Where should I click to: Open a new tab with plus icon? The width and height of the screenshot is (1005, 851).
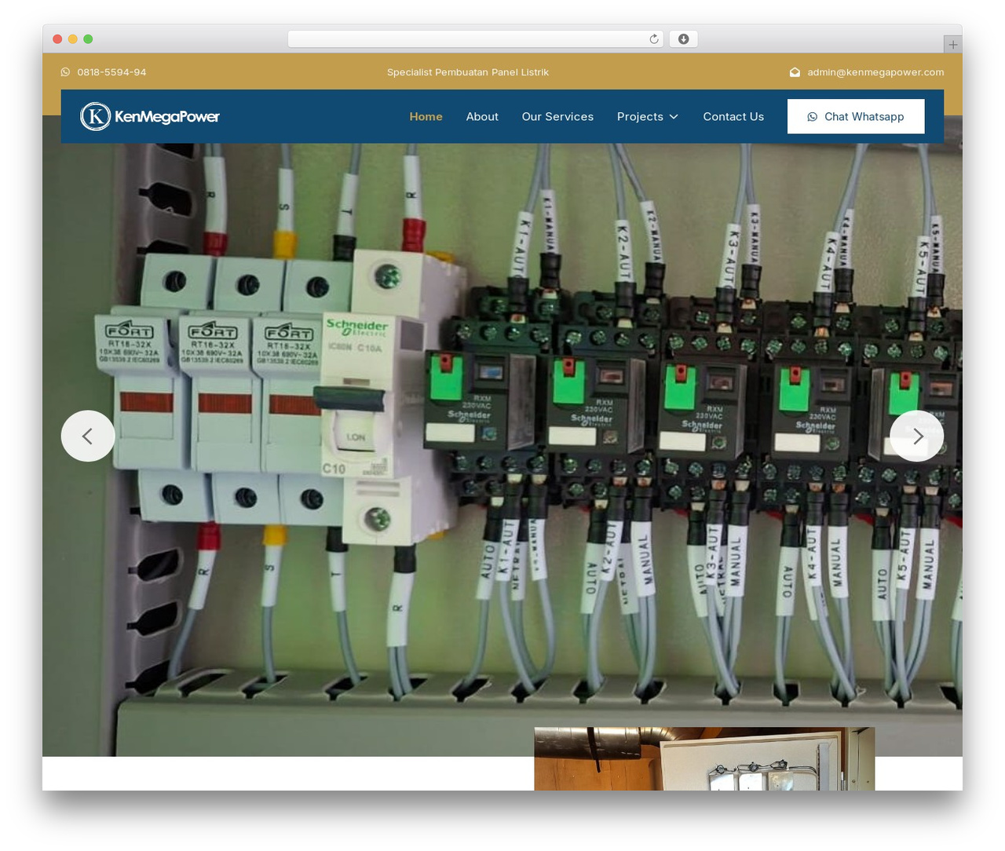click(x=952, y=45)
